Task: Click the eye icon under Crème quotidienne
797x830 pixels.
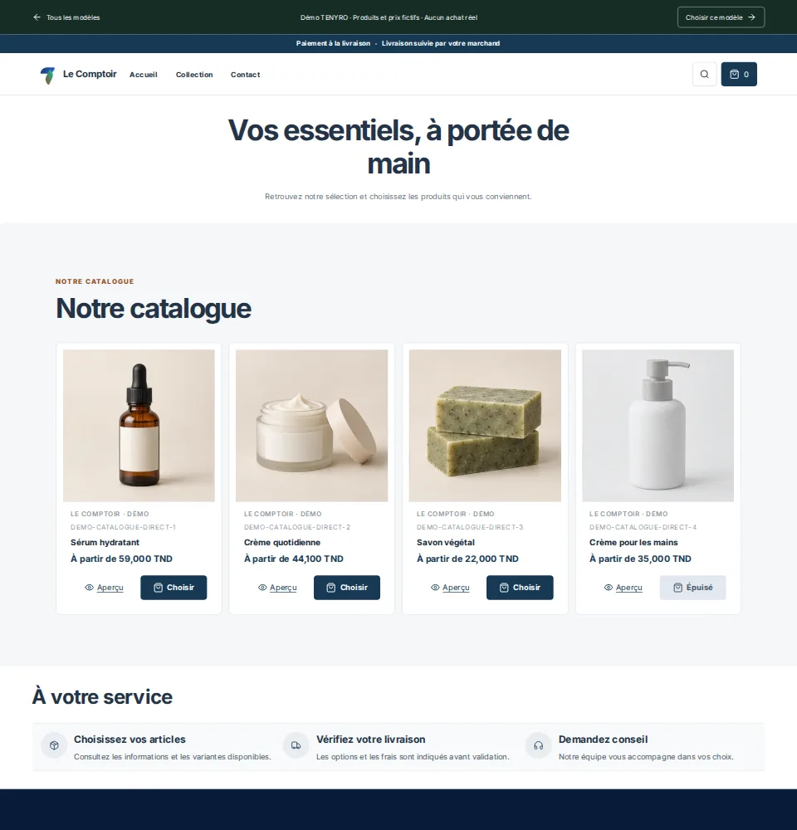Action: point(262,588)
